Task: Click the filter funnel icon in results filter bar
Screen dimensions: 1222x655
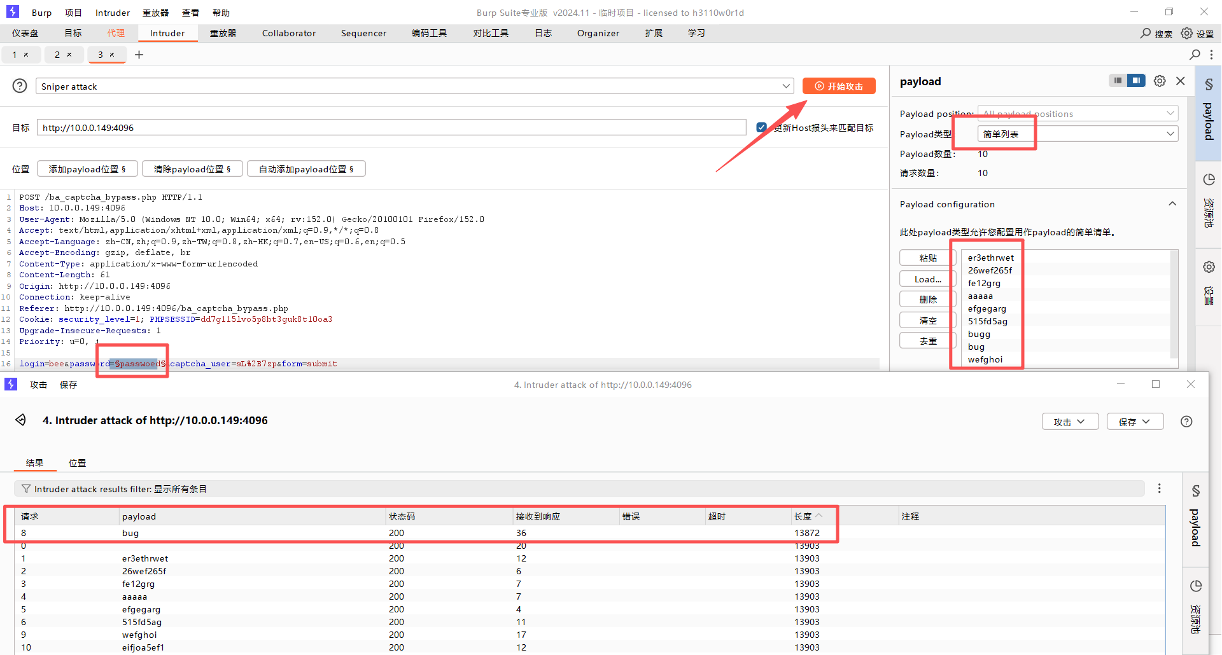Action: pyautogui.click(x=26, y=488)
